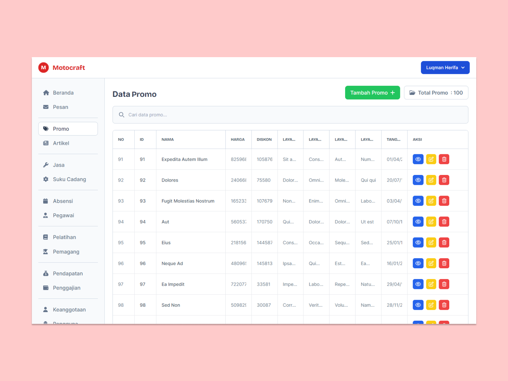Open the Jasa wrench menu item

click(58, 165)
